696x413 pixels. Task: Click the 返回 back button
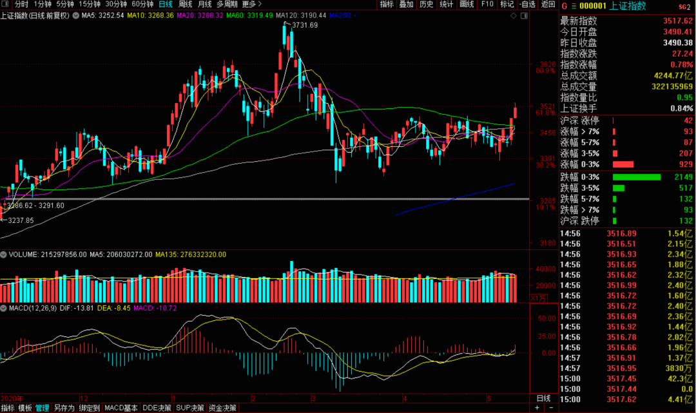point(548,4)
